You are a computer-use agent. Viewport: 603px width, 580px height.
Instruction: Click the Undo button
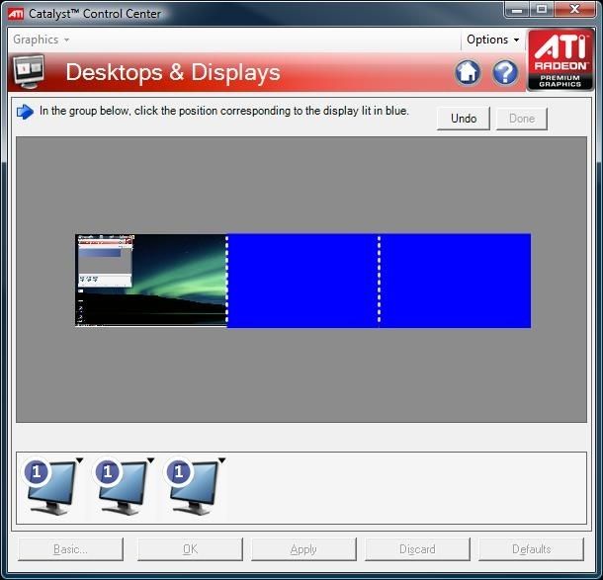click(x=464, y=119)
